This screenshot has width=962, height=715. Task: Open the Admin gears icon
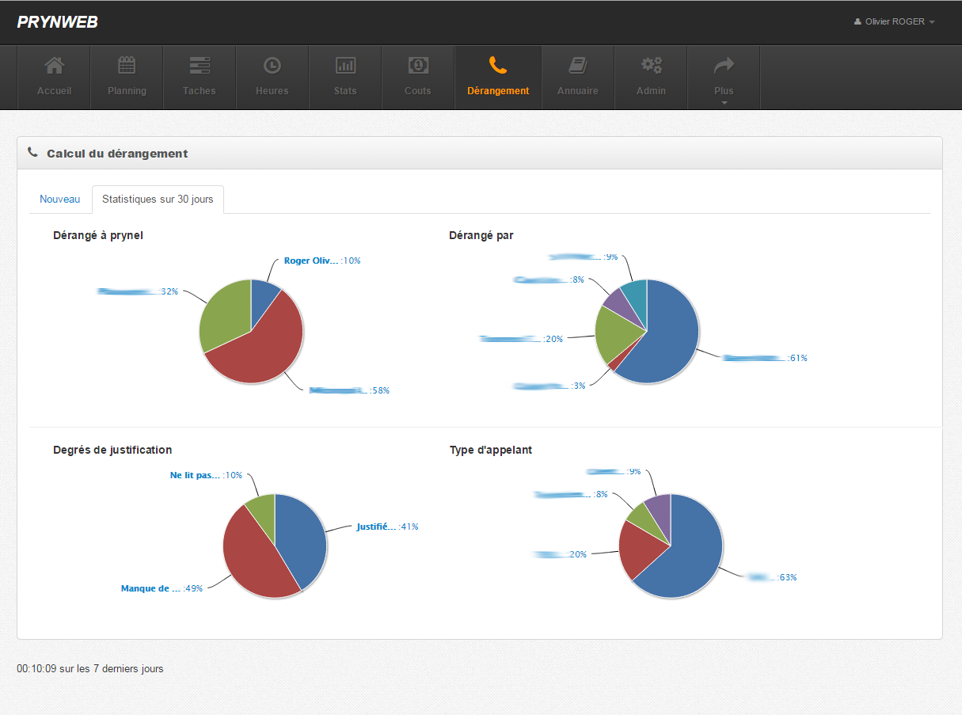click(651, 66)
